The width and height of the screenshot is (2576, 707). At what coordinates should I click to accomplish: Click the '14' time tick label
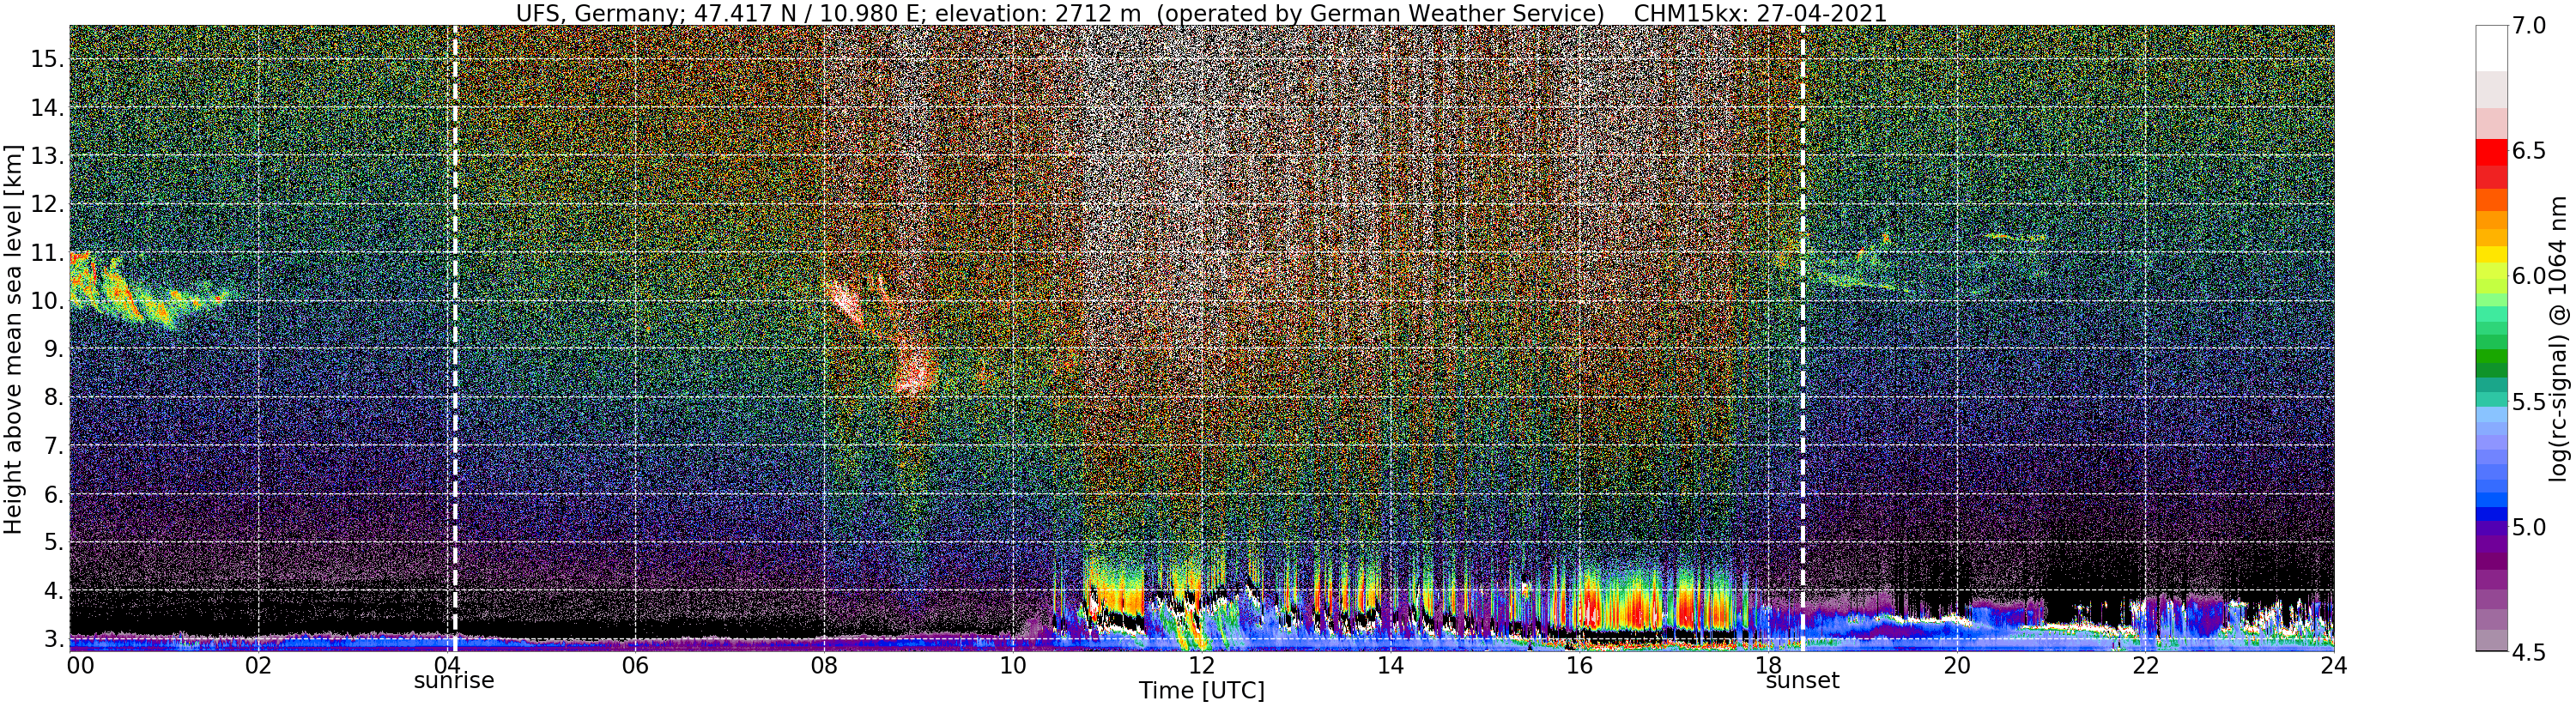pyautogui.click(x=1389, y=665)
